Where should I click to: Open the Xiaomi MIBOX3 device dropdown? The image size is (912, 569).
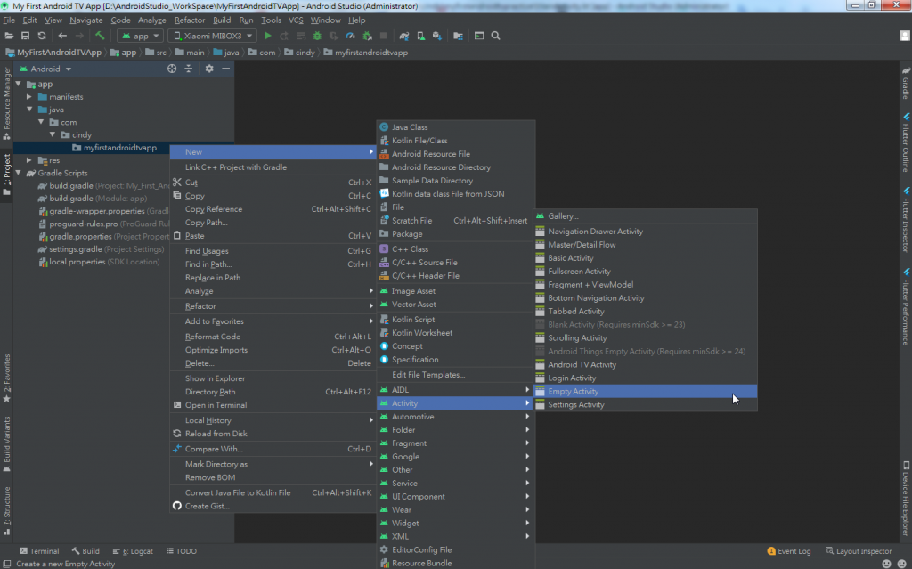(214, 36)
